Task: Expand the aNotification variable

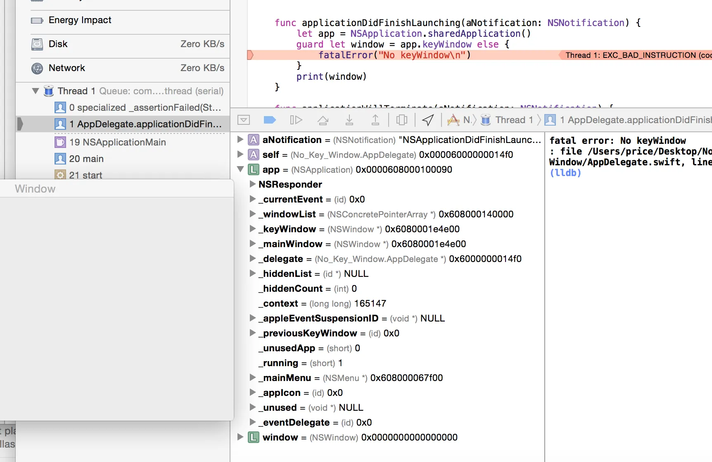Action: coord(240,140)
